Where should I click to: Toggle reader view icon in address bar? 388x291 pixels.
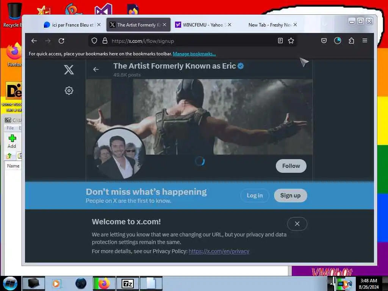tap(280, 41)
